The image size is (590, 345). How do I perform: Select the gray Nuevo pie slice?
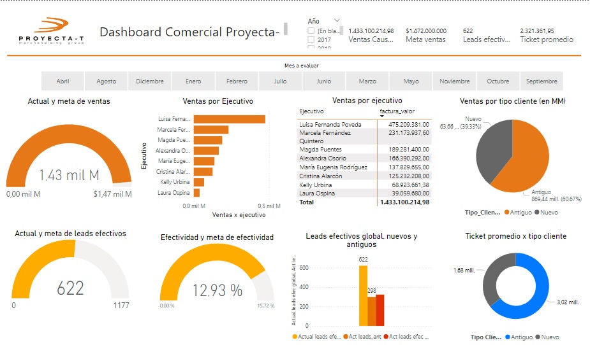click(490, 146)
